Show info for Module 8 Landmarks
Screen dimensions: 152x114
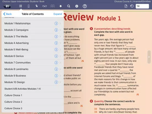click(x=56, y=69)
